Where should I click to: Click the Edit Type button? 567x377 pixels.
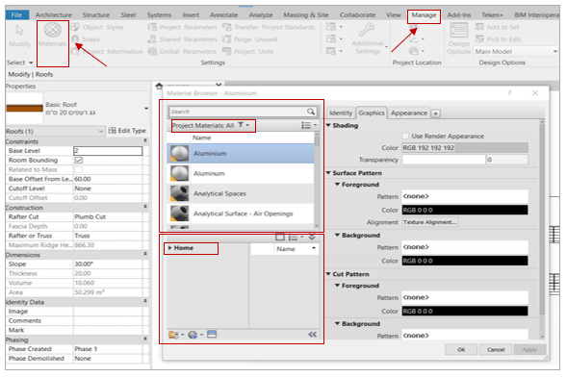point(127,131)
